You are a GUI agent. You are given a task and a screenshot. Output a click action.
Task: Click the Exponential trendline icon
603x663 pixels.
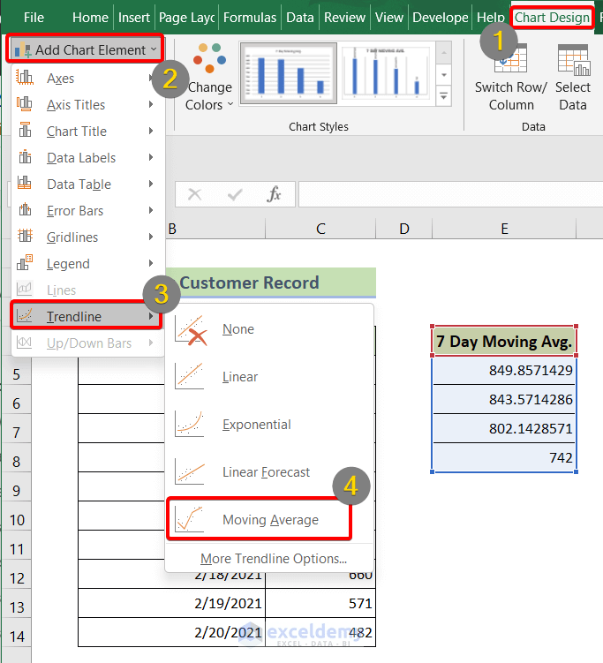point(190,424)
